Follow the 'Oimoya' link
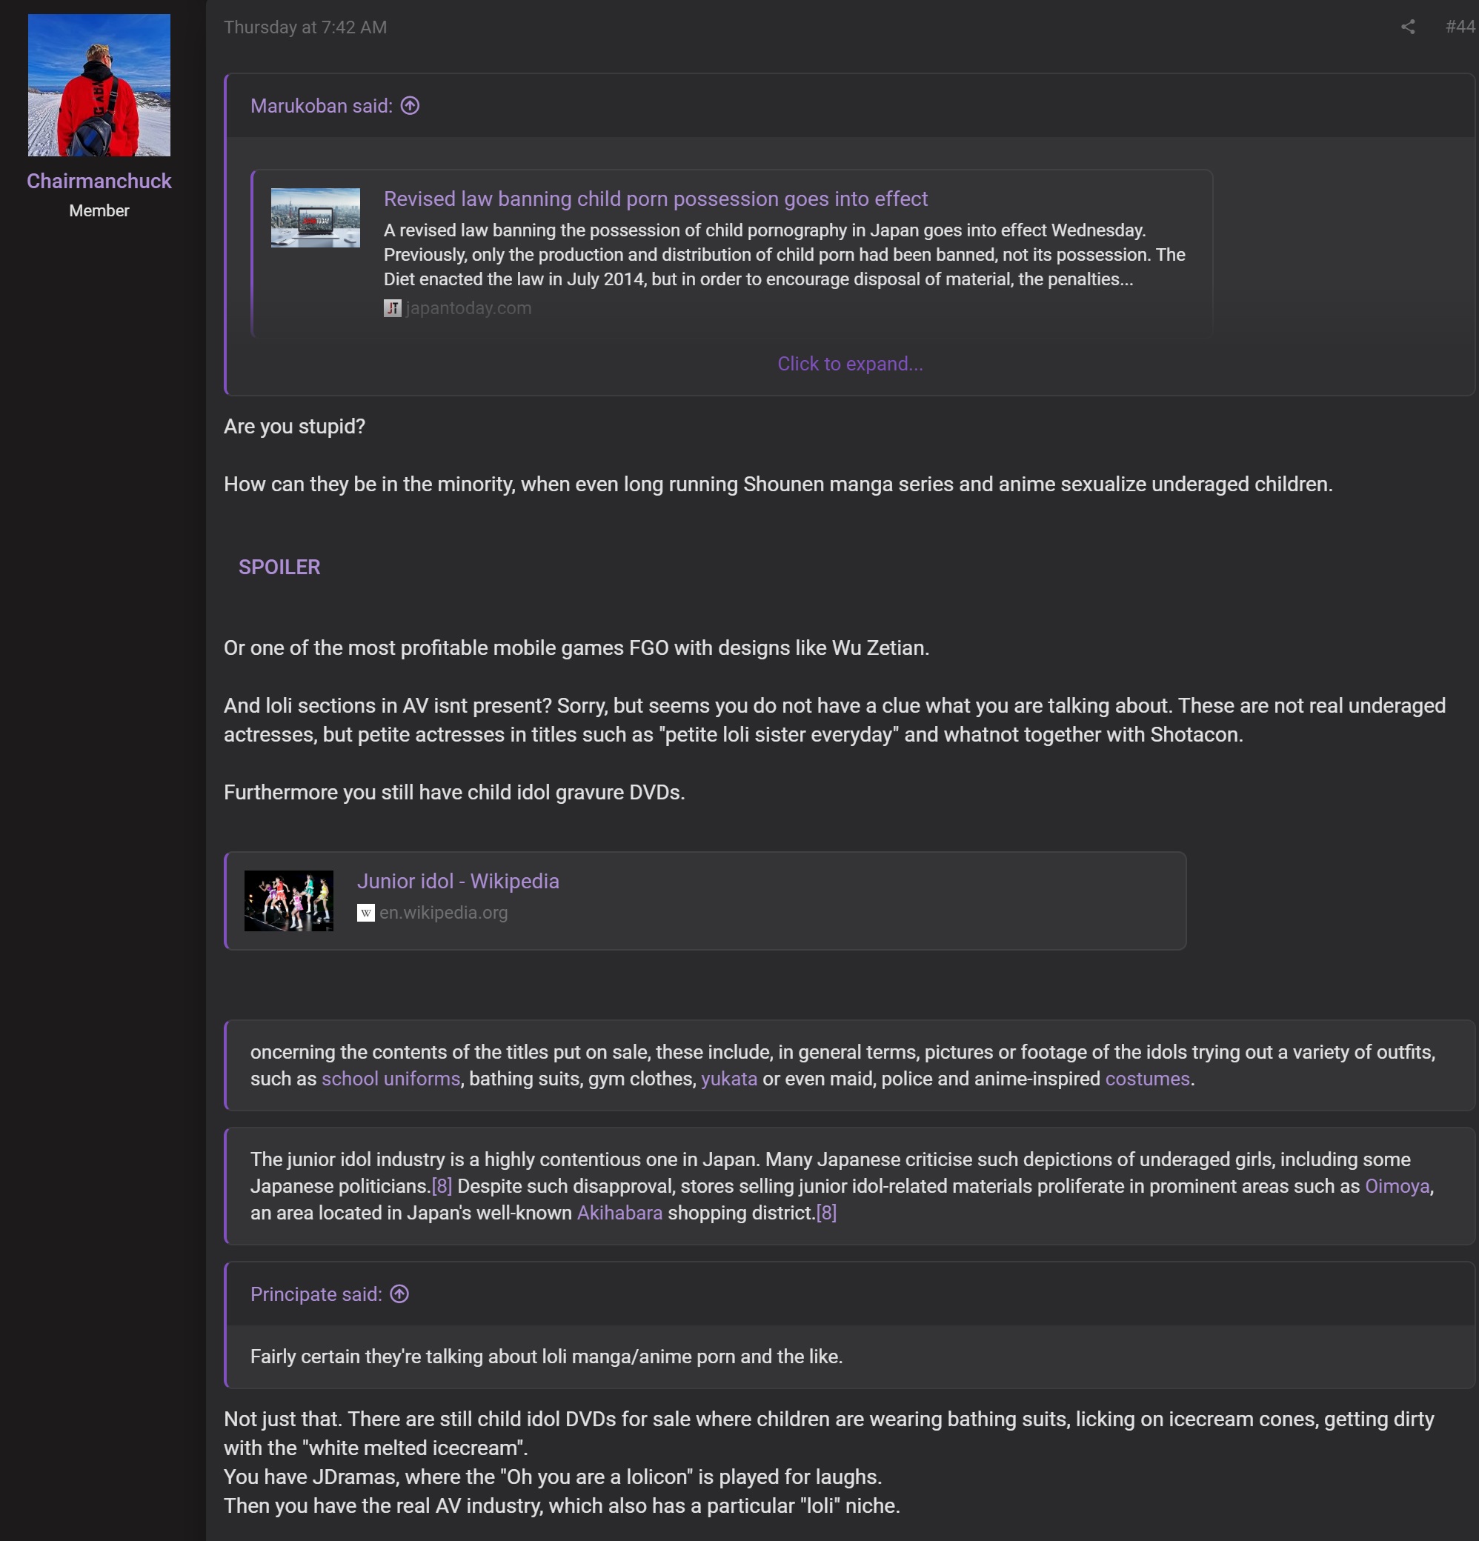Image resolution: width=1479 pixels, height=1541 pixels. click(1397, 1185)
